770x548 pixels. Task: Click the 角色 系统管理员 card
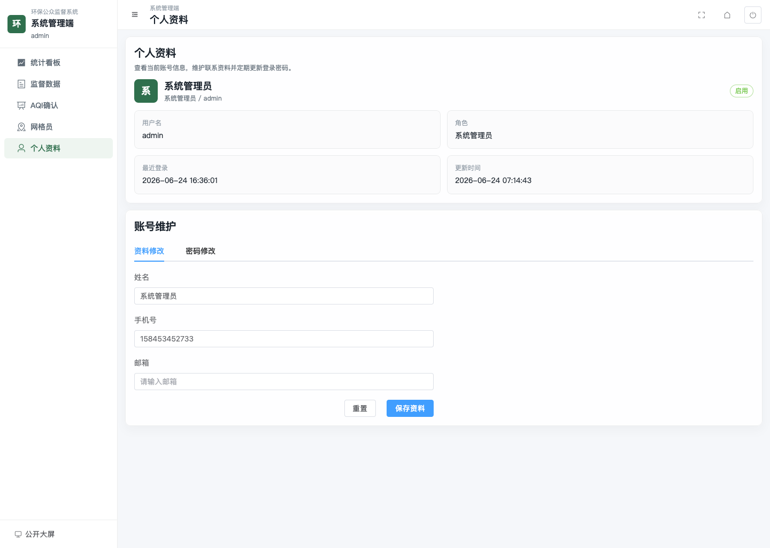point(600,130)
